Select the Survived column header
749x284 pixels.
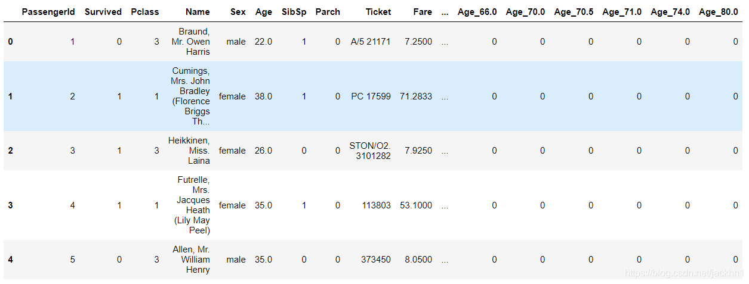[103, 12]
